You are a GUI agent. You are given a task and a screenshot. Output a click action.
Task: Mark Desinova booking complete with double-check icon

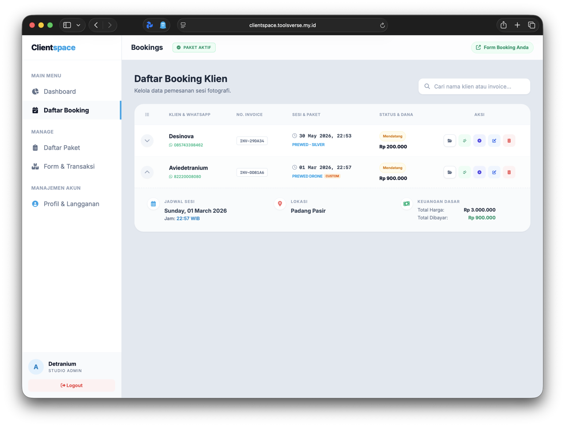(464, 141)
